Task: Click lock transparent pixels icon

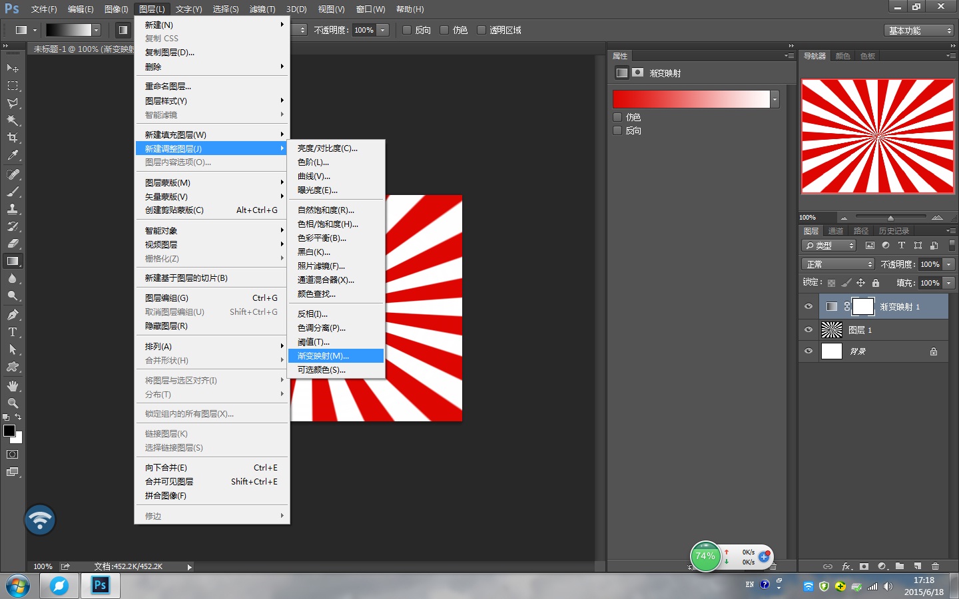Action: [831, 283]
